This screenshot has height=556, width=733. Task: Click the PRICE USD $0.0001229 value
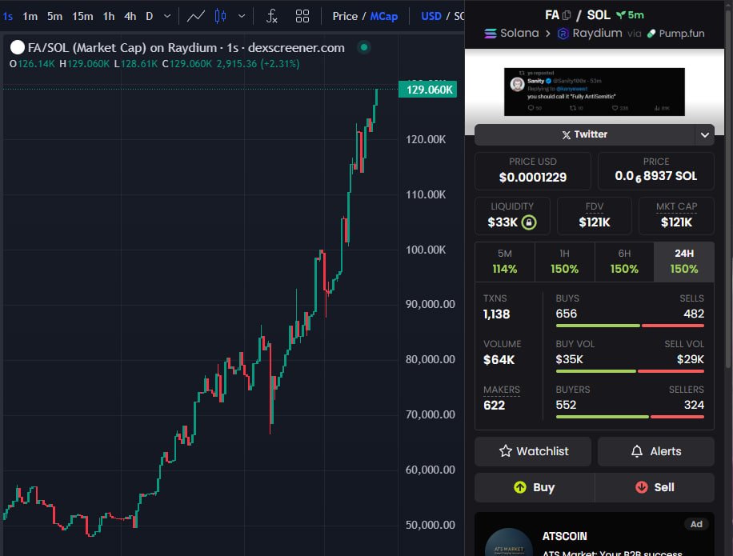[532, 178]
